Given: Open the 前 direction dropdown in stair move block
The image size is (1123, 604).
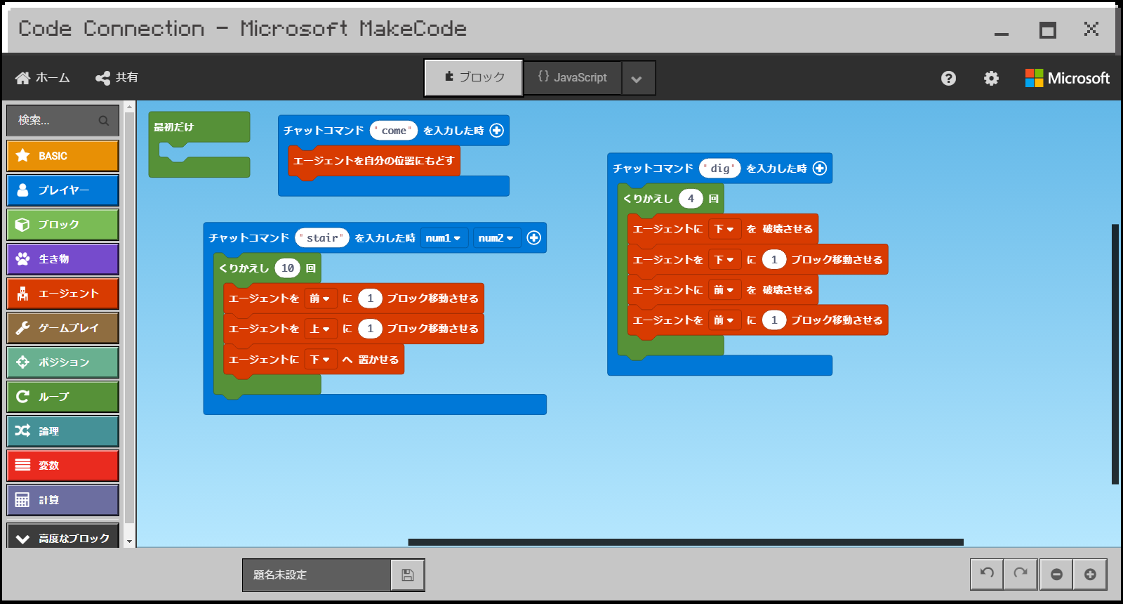Looking at the screenshot, I should (x=320, y=298).
